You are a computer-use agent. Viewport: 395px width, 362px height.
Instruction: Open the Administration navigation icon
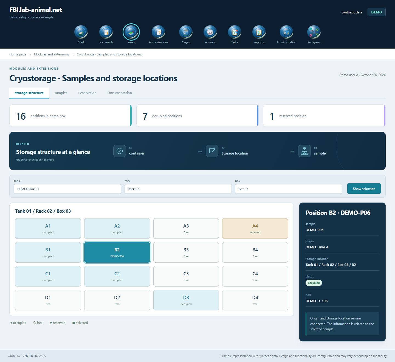pos(286,32)
